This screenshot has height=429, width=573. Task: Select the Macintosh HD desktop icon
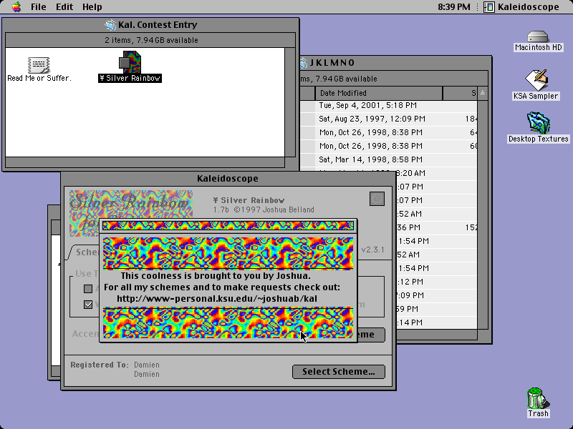pos(538,36)
